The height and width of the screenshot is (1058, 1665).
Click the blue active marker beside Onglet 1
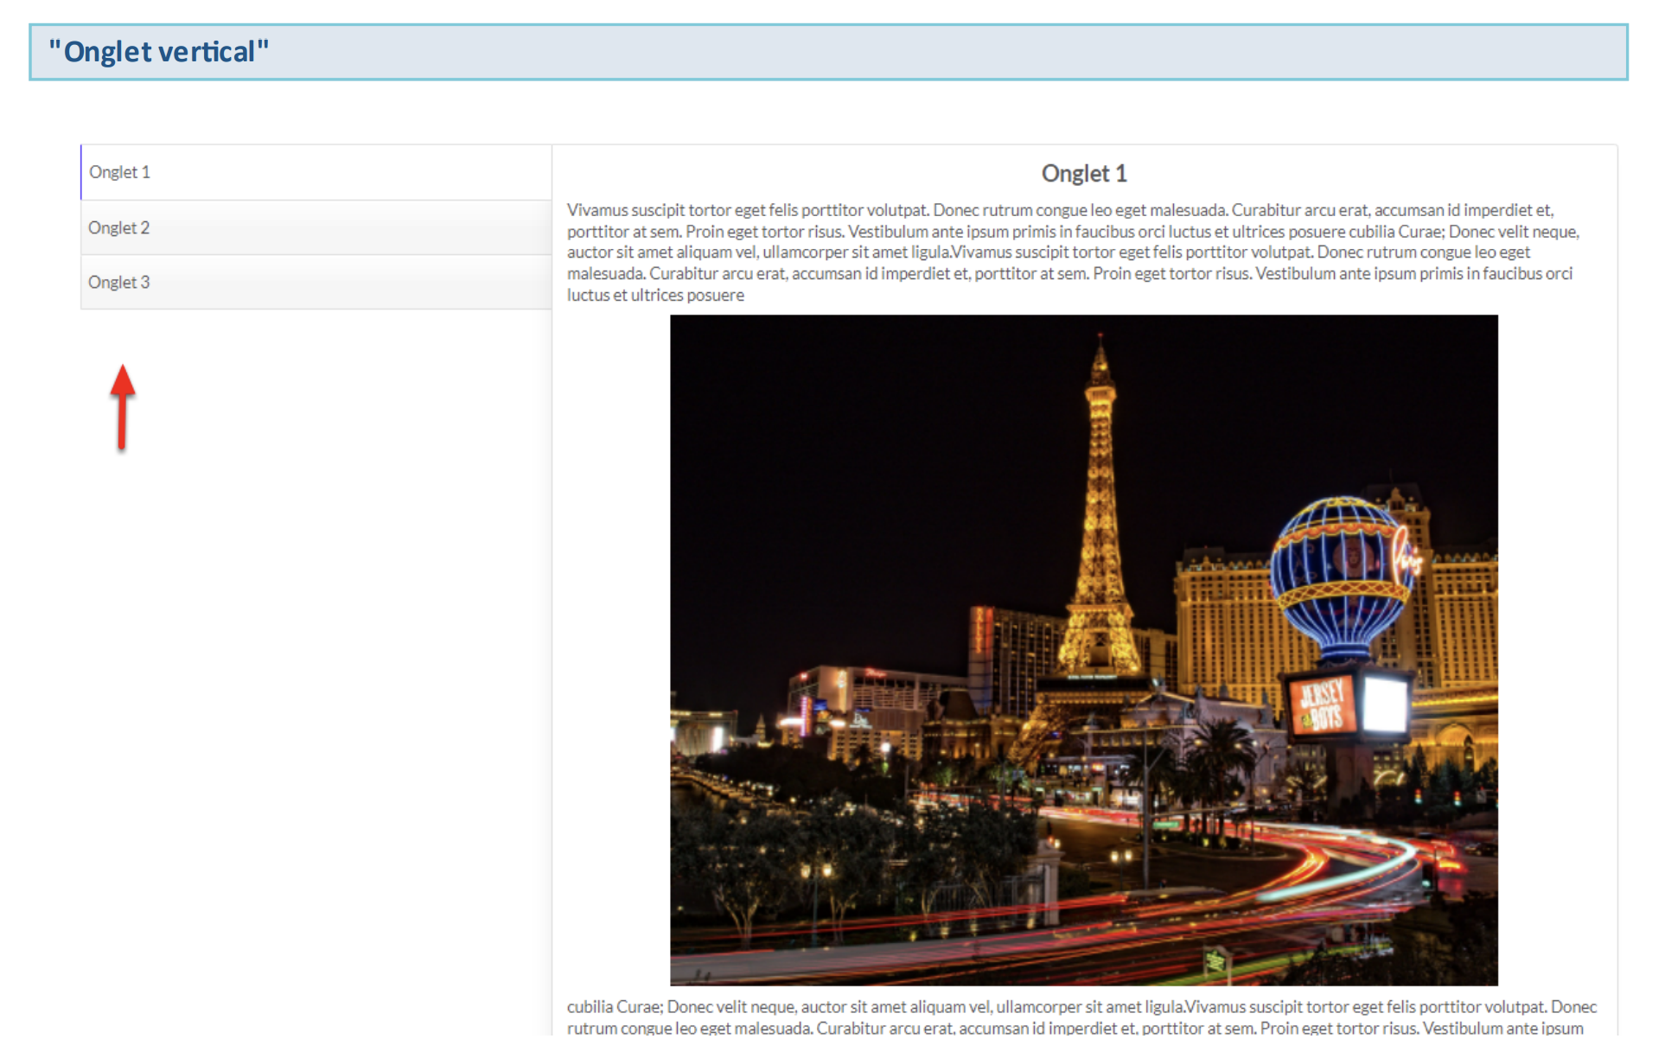[x=81, y=172]
